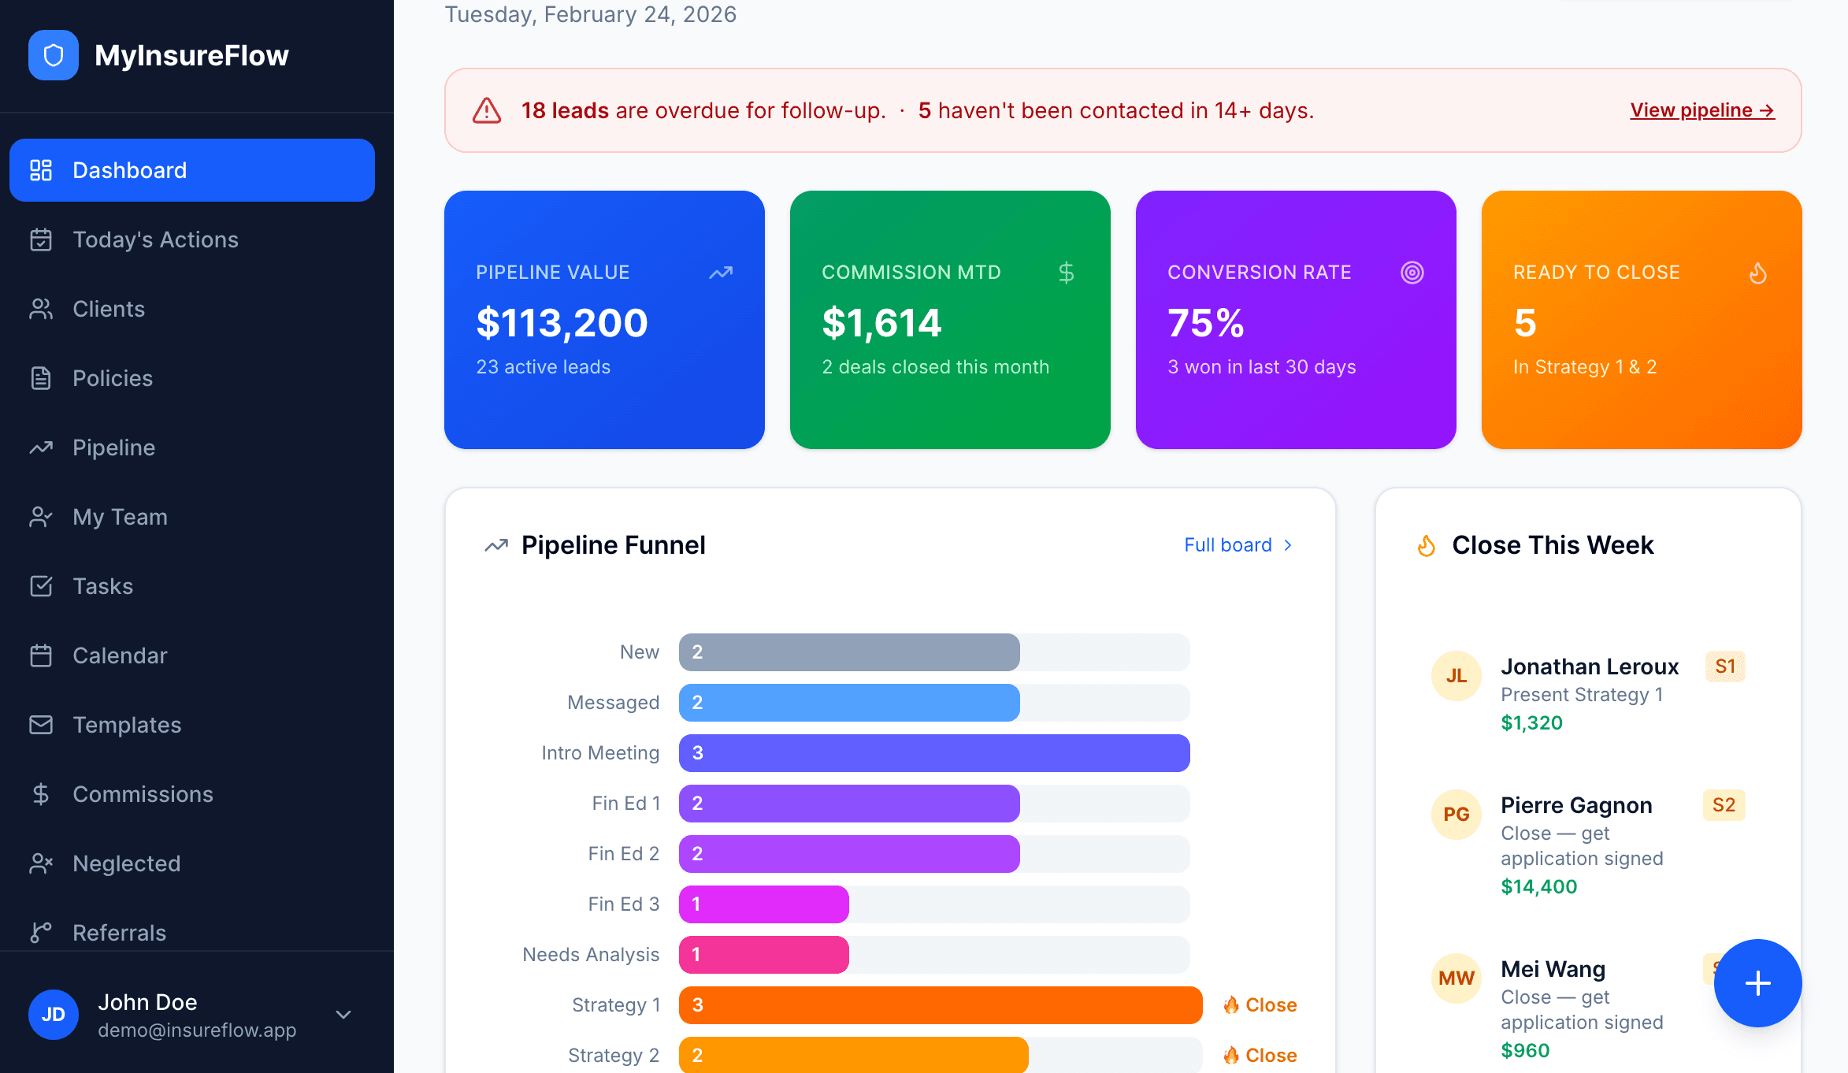Image resolution: width=1848 pixels, height=1073 pixels.
Task: Open the Policies document icon
Action: pyautogui.click(x=41, y=378)
